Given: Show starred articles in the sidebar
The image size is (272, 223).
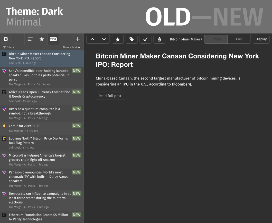Looking at the screenshot, I should 42,39.
